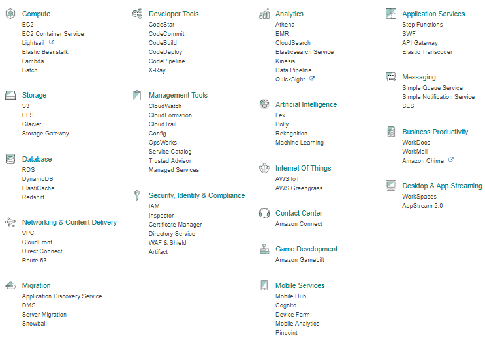Click external link icon beside Lightsail
Screen dimensions: 485x340
tap(52, 42)
